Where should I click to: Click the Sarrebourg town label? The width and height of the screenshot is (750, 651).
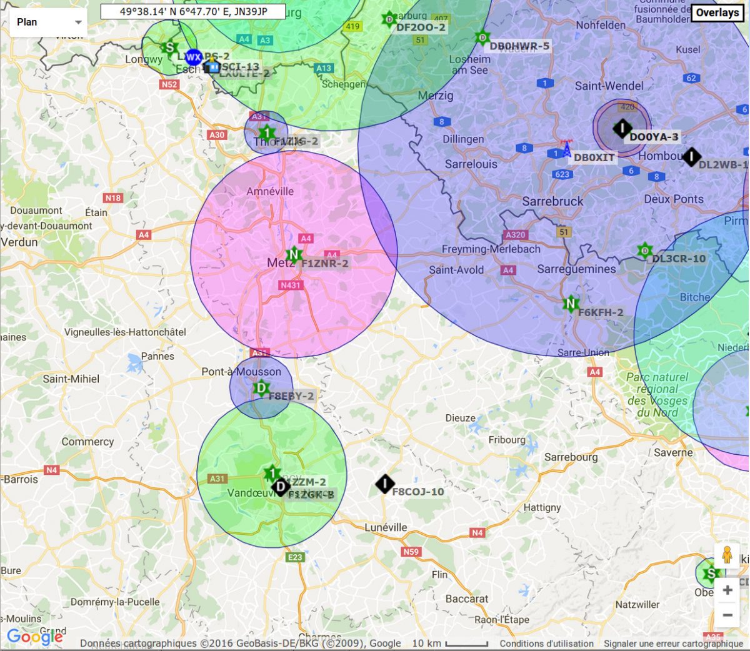point(571,457)
